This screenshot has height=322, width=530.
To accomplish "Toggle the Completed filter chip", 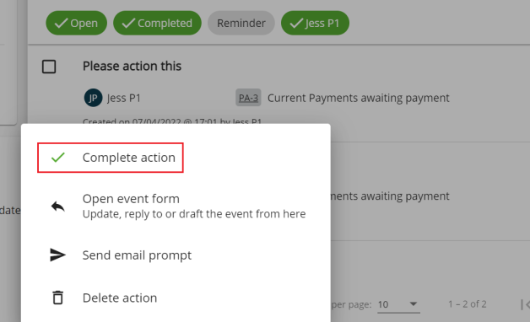I will coord(157,23).
